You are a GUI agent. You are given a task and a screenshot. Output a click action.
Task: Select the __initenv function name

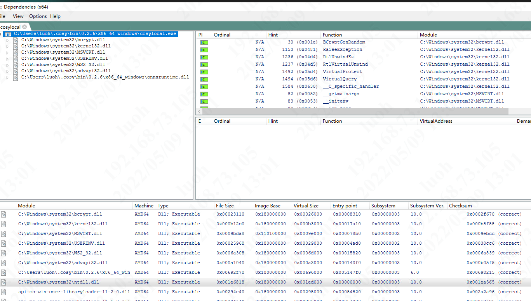click(336, 101)
